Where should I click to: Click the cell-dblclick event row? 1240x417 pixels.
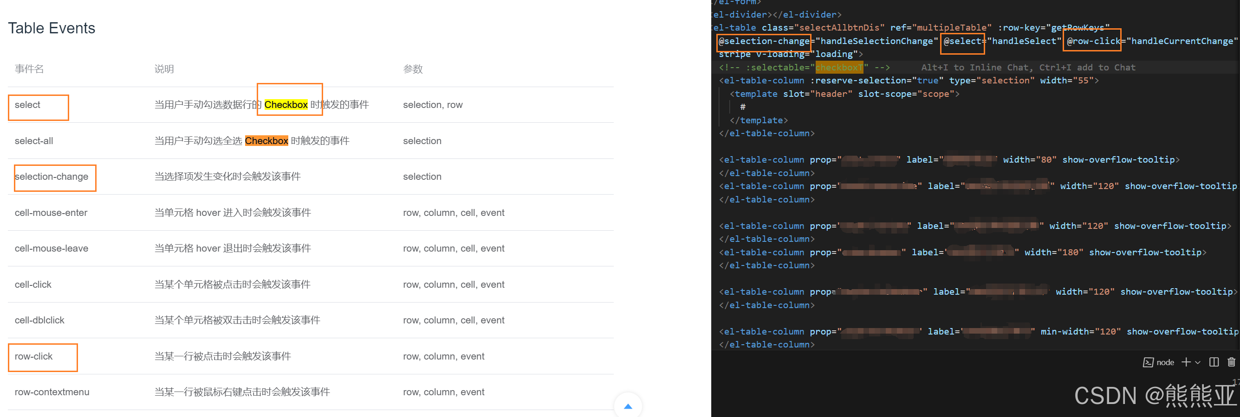pyautogui.click(x=39, y=320)
